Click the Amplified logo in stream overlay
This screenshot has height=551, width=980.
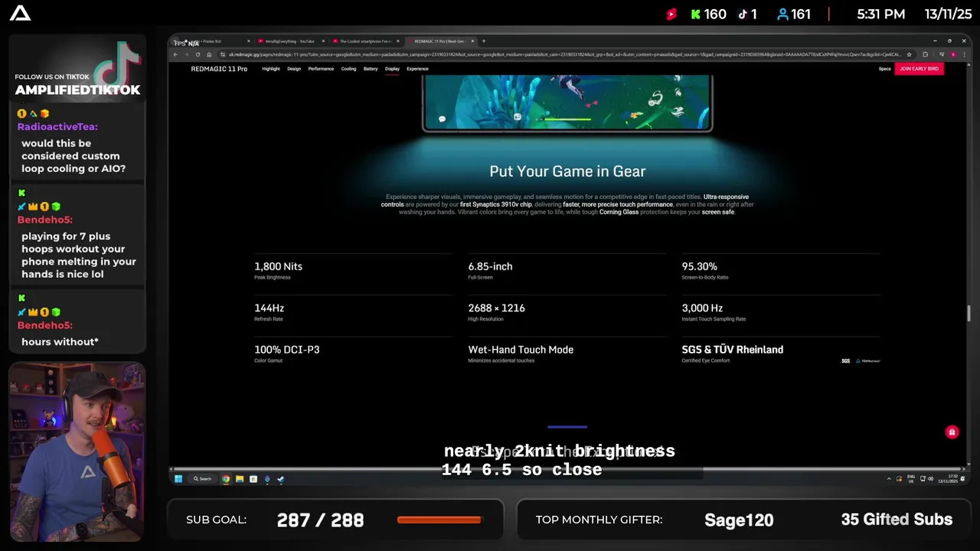click(21, 13)
